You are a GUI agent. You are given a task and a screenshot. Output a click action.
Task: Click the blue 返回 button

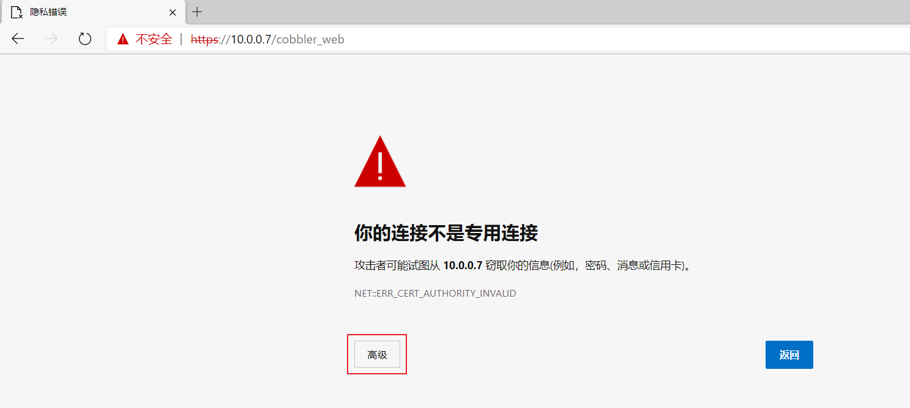click(789, 355)
